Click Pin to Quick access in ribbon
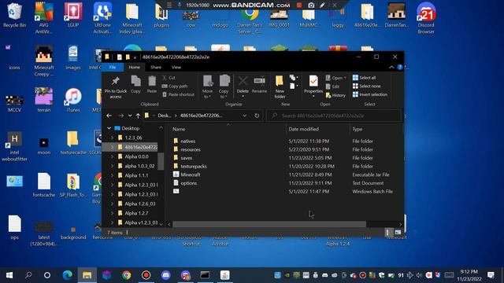Screen dimensions: 504x283 pyautogui.click(x=116, y=87)
